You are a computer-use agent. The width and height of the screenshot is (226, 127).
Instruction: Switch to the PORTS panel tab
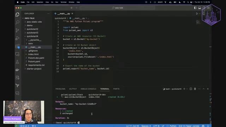116,89
